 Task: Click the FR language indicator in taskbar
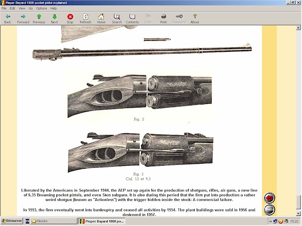[27, 221]
